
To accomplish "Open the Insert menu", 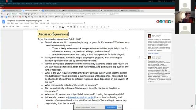I will [x=21, y=23].
